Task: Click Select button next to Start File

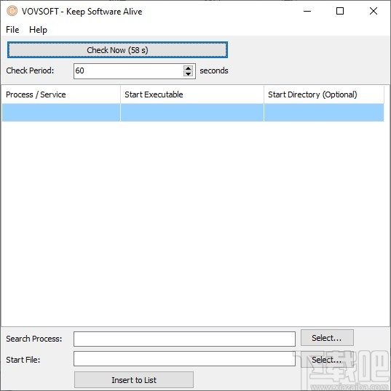Action: coord(327,360)
